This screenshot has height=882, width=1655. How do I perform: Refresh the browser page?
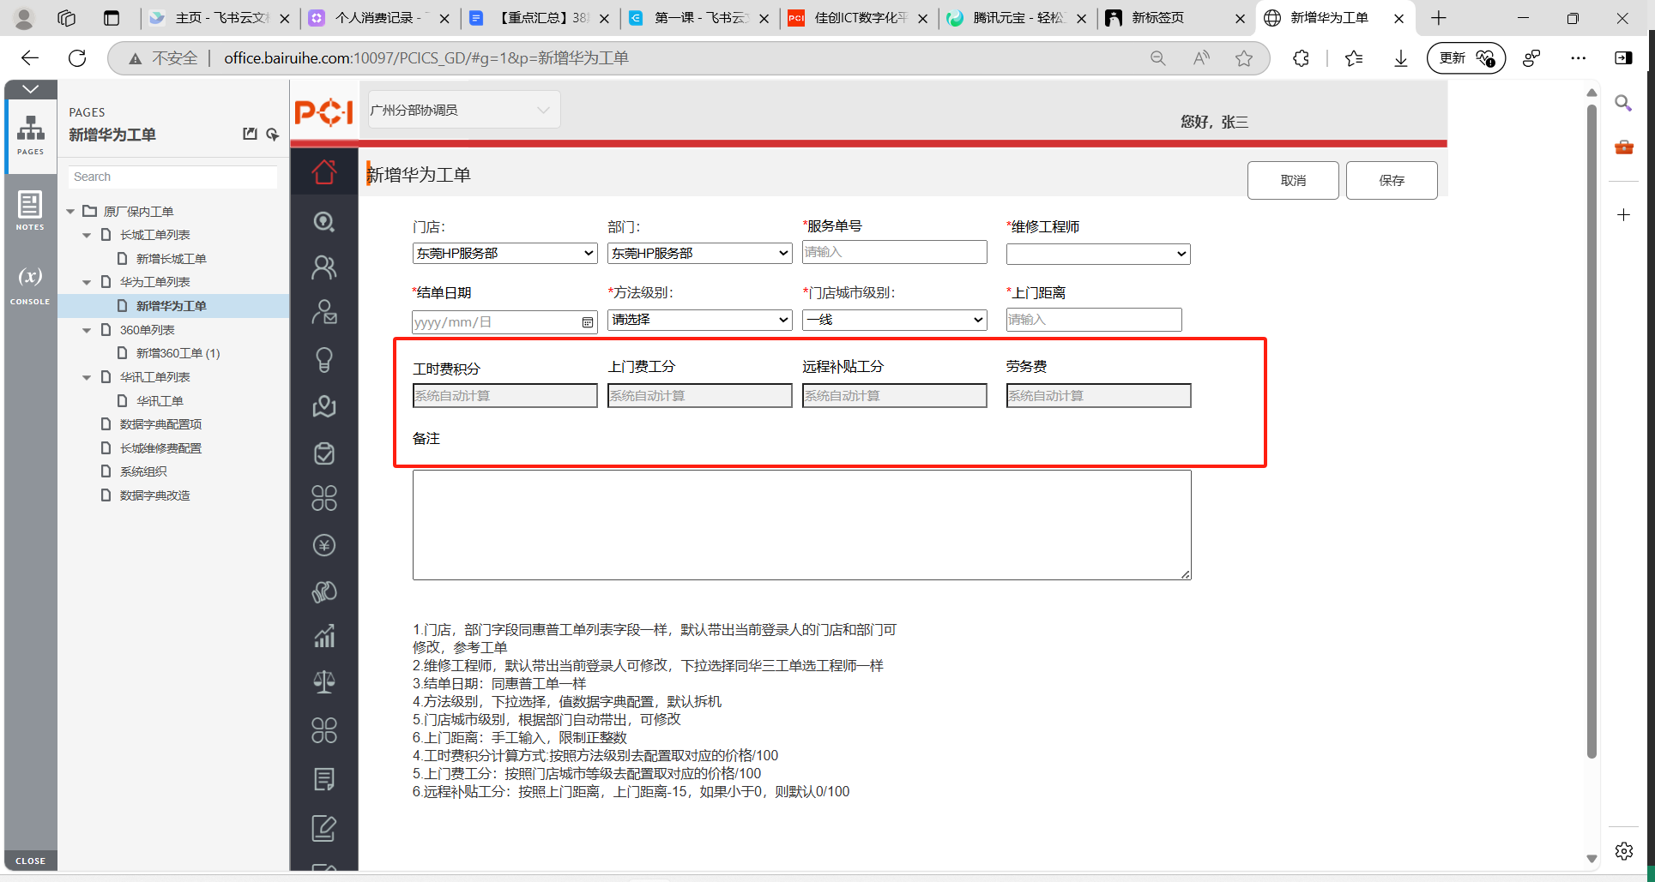(x=77, y=57)
